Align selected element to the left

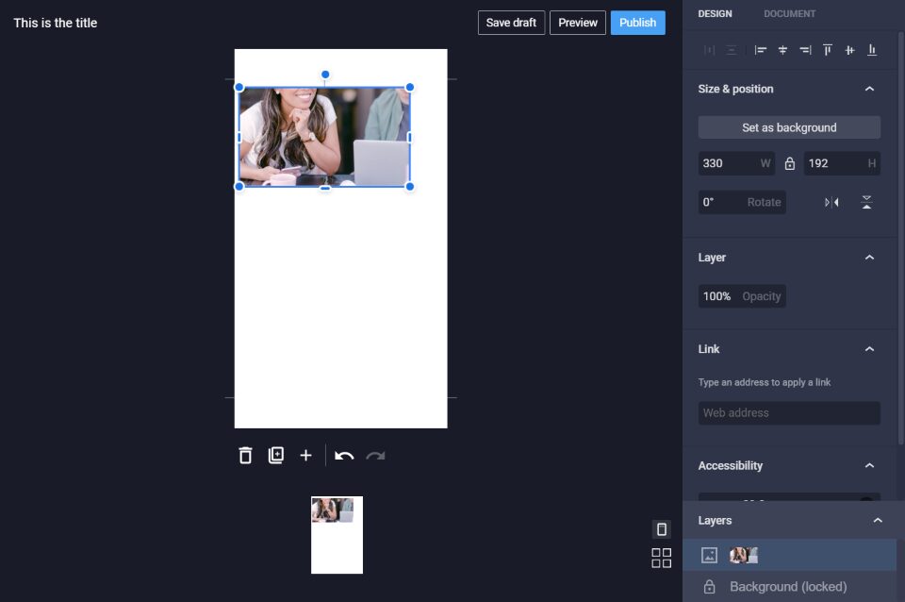[761, 50]
